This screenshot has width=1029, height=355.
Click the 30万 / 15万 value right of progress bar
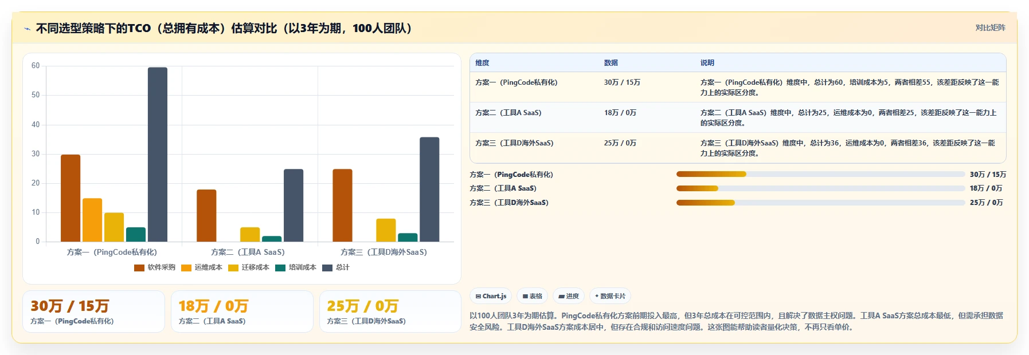tap(988, 175)
